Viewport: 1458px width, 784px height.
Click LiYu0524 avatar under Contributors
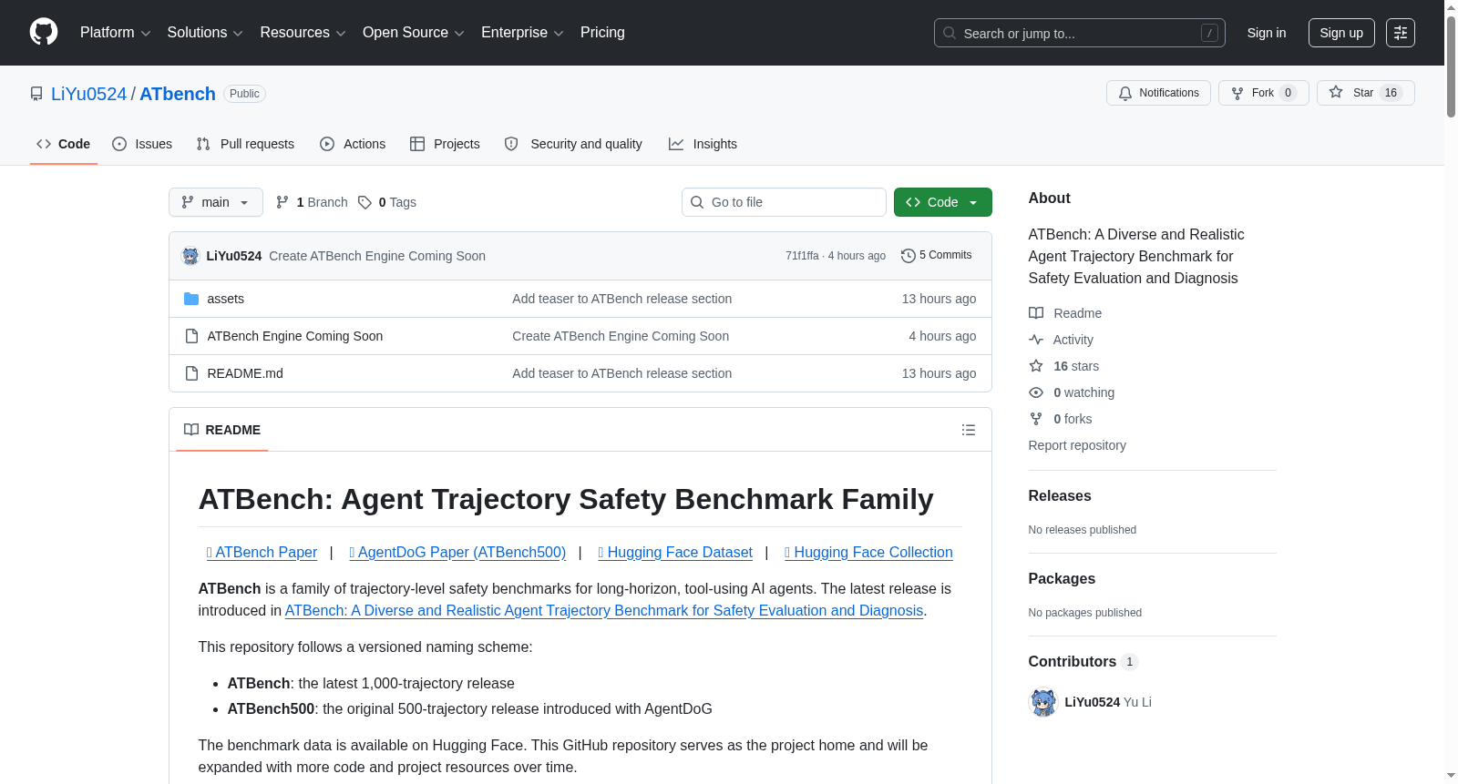pyautogui.click(x=1043, y=702)
